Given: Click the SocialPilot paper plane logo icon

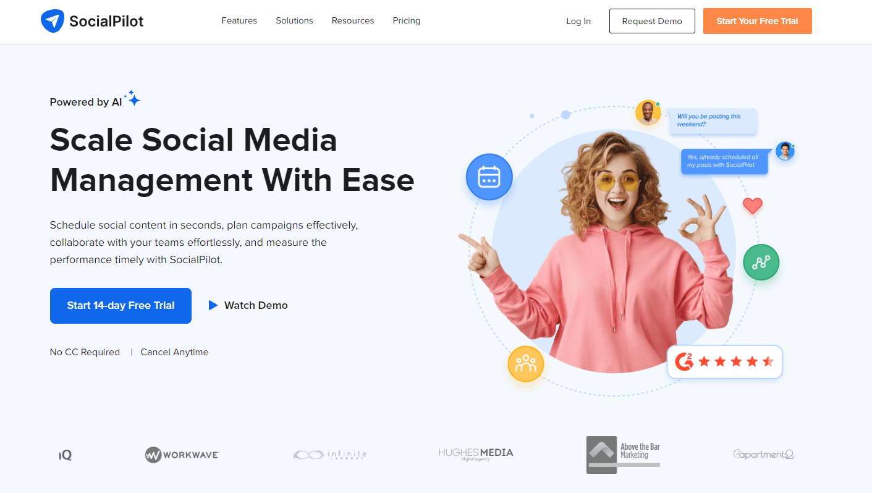Looking at the screenshot, I should tap(53, 21).
